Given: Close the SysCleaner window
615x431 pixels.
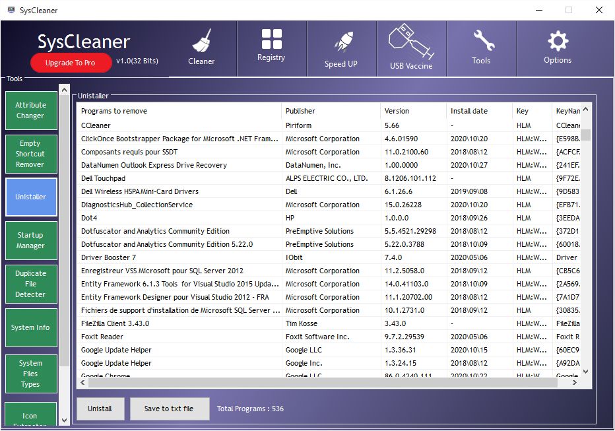Looking at the screenshot, I should click(x=599, y=10).
